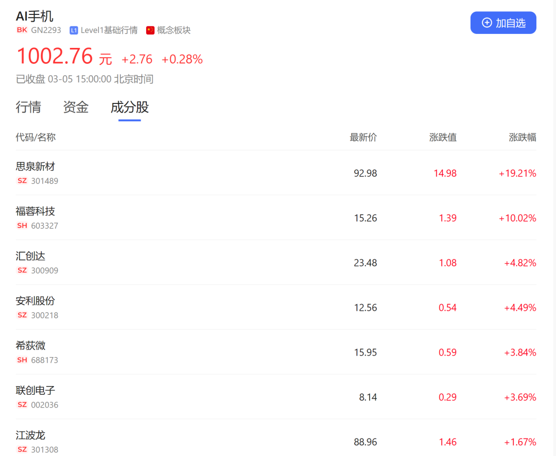Screen dimensions: 556x456
Task: Select the 成分股 tab
Action: pos(130,107)
